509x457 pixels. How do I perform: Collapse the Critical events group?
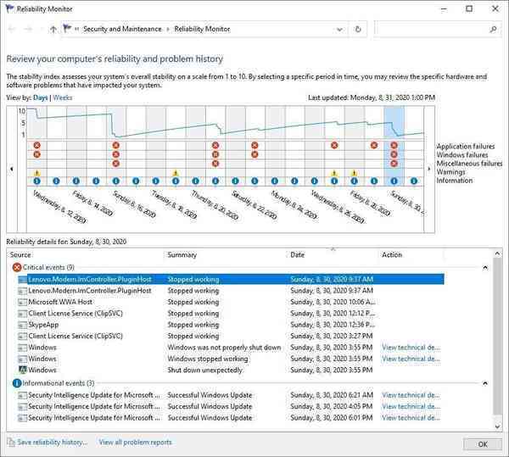pyautogui.click(x=485, y=268)
